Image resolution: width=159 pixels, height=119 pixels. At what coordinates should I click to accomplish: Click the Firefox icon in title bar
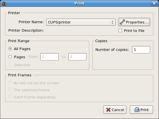pyautogui.click(x=4, y=4)
